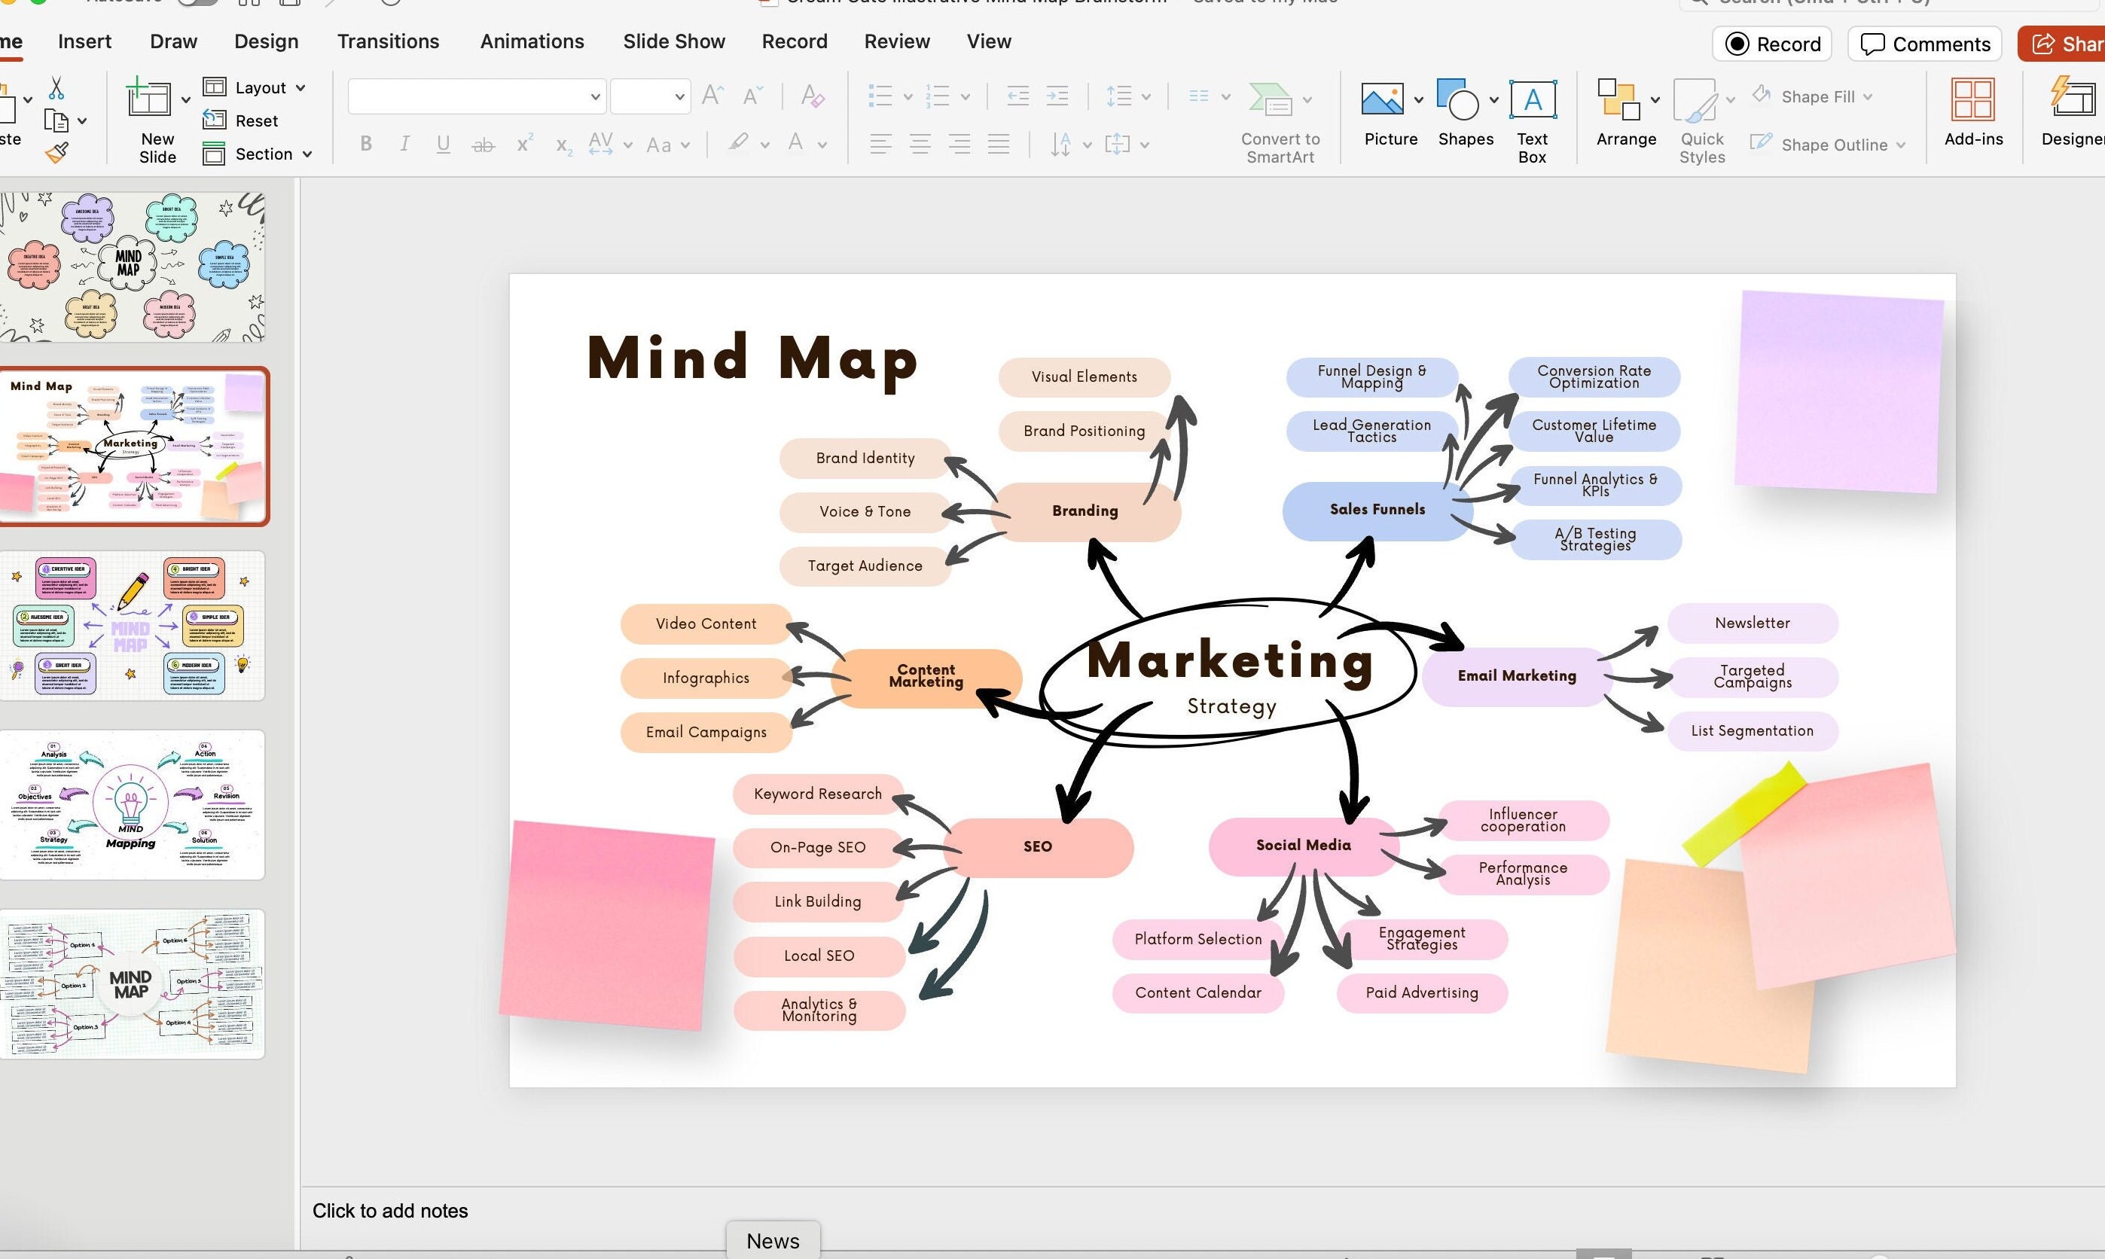
Task: Enable underline formatting
Action: click(442, 143)
